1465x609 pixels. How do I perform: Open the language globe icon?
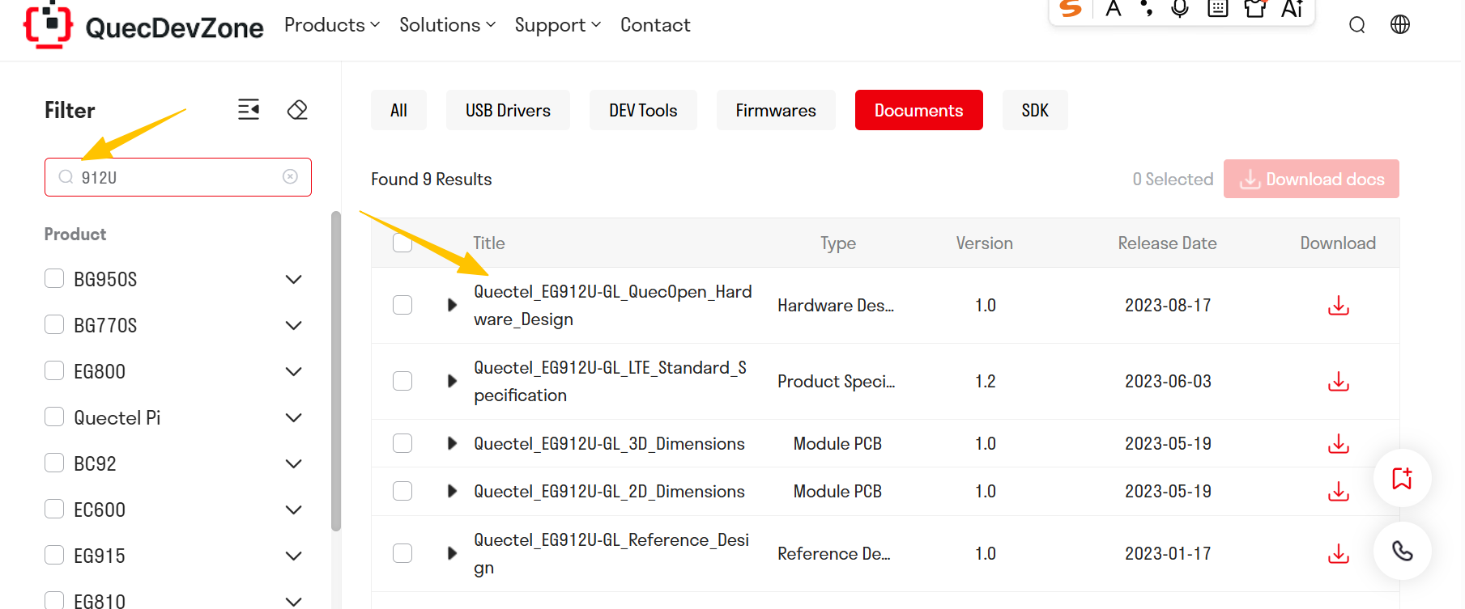pyautogui.click(x=1400, y=25)
